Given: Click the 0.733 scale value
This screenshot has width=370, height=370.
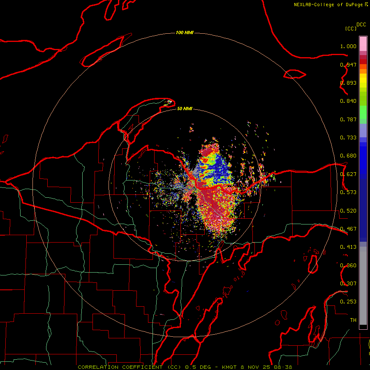Looking at the screenshot, I should click(348, 138).
